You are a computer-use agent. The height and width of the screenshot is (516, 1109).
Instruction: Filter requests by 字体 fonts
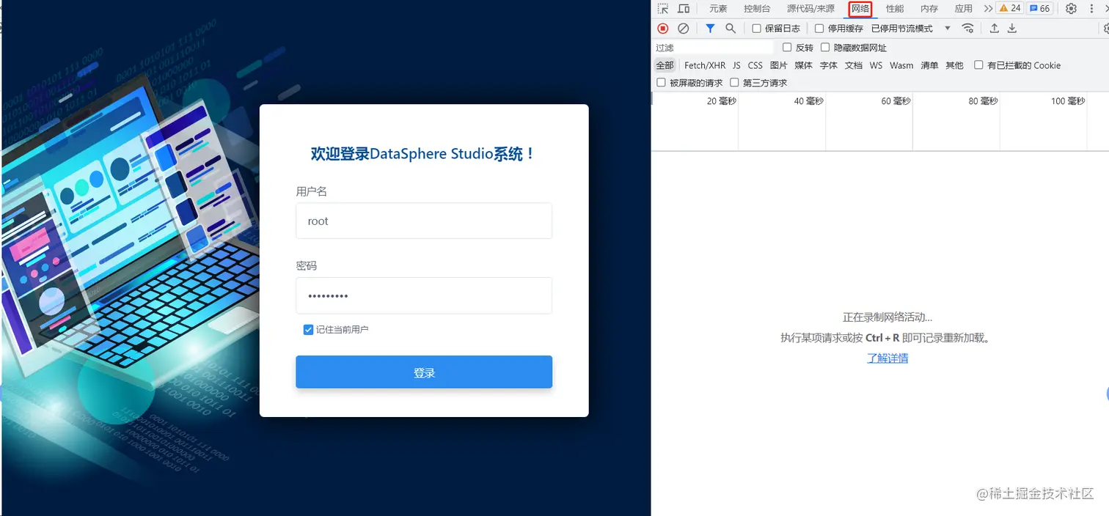tap(829, 65)
